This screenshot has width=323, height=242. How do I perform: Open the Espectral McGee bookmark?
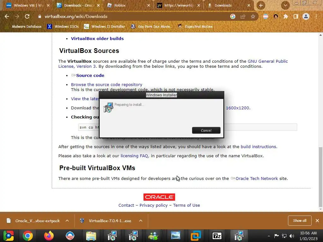point(195,26)
